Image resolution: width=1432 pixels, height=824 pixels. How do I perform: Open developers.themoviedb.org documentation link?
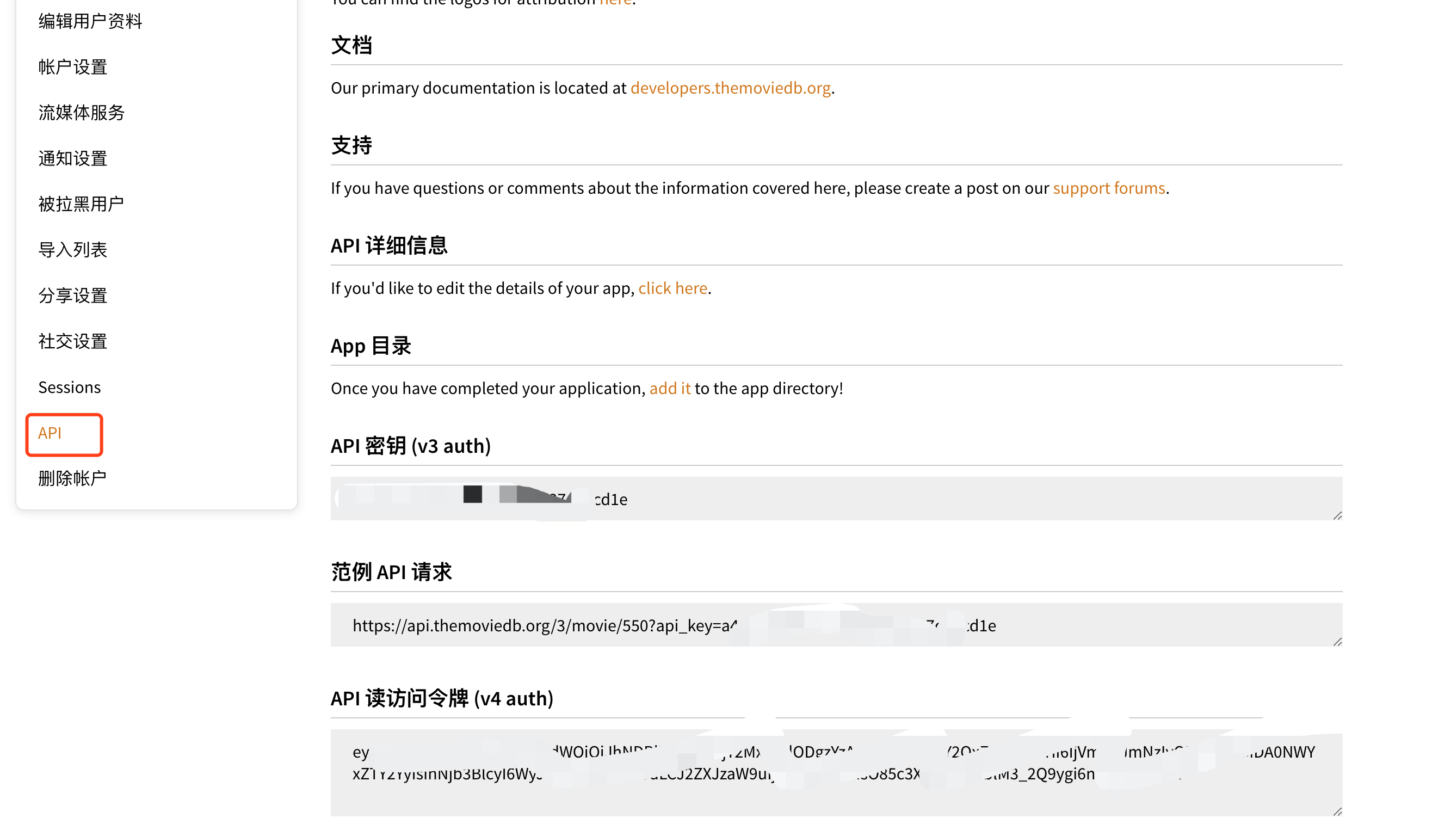click(730, 88)
